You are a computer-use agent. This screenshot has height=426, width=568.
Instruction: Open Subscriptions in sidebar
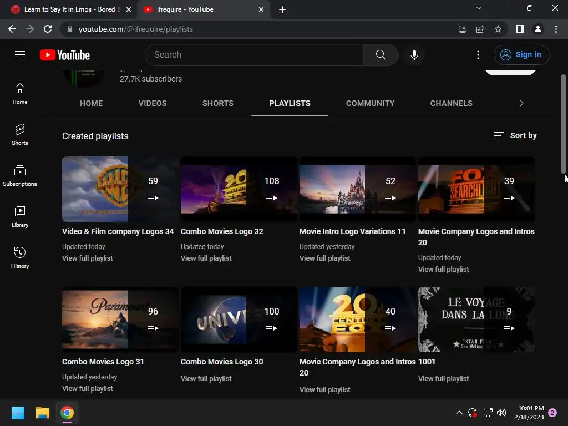tap(20, 176)
